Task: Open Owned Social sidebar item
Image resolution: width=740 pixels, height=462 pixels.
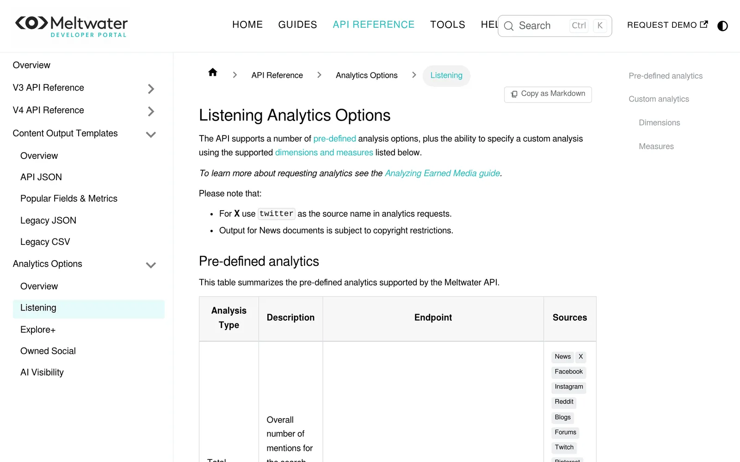Action: (48, 351)
